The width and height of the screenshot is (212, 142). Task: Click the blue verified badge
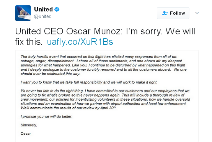57,10
